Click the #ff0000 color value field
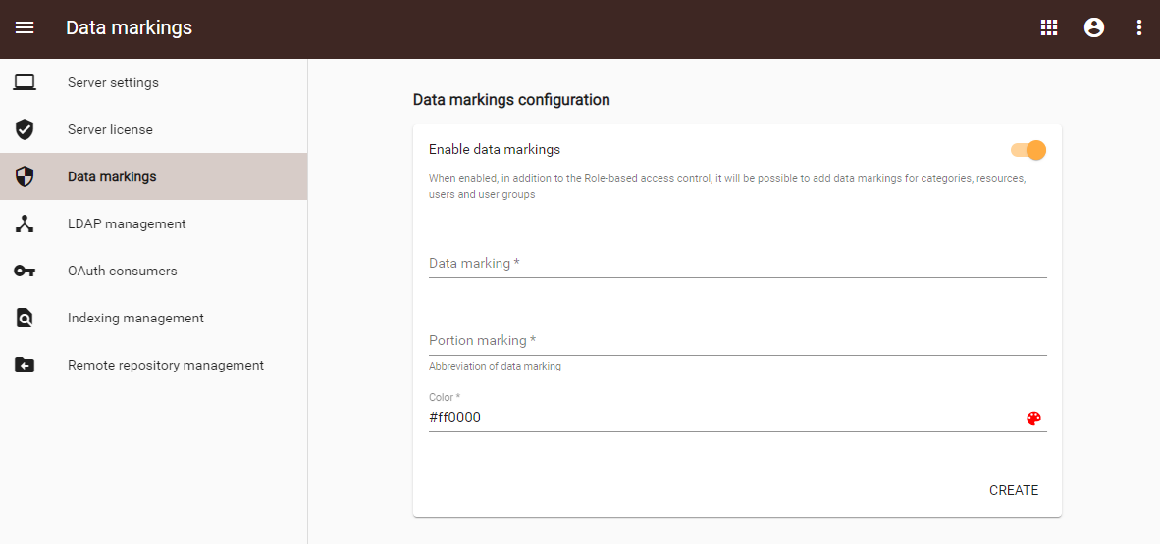Image resolution: width=1160 pixels, height=544 pixels. [x=716, y=418]
